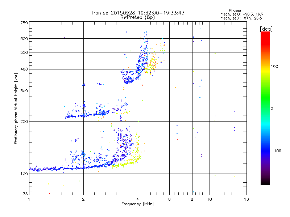The height and width of the screenshot is (217, 290).
Task: Click the y-axis tick label '600'
Action: point(24,39)
